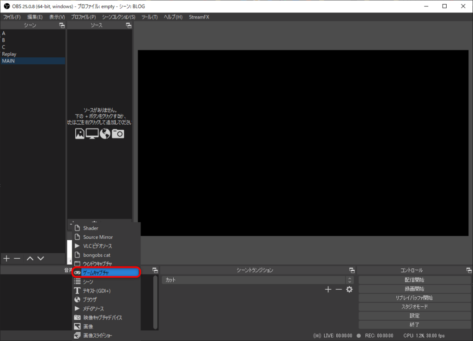The width and height of the screenshot is (473, 341).
Task: Move the scene down with the down arrow
Action: pyautogui.click(x=41, y=258)
